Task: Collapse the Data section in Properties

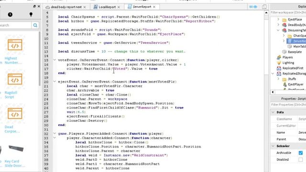Action: click(273, 112)
